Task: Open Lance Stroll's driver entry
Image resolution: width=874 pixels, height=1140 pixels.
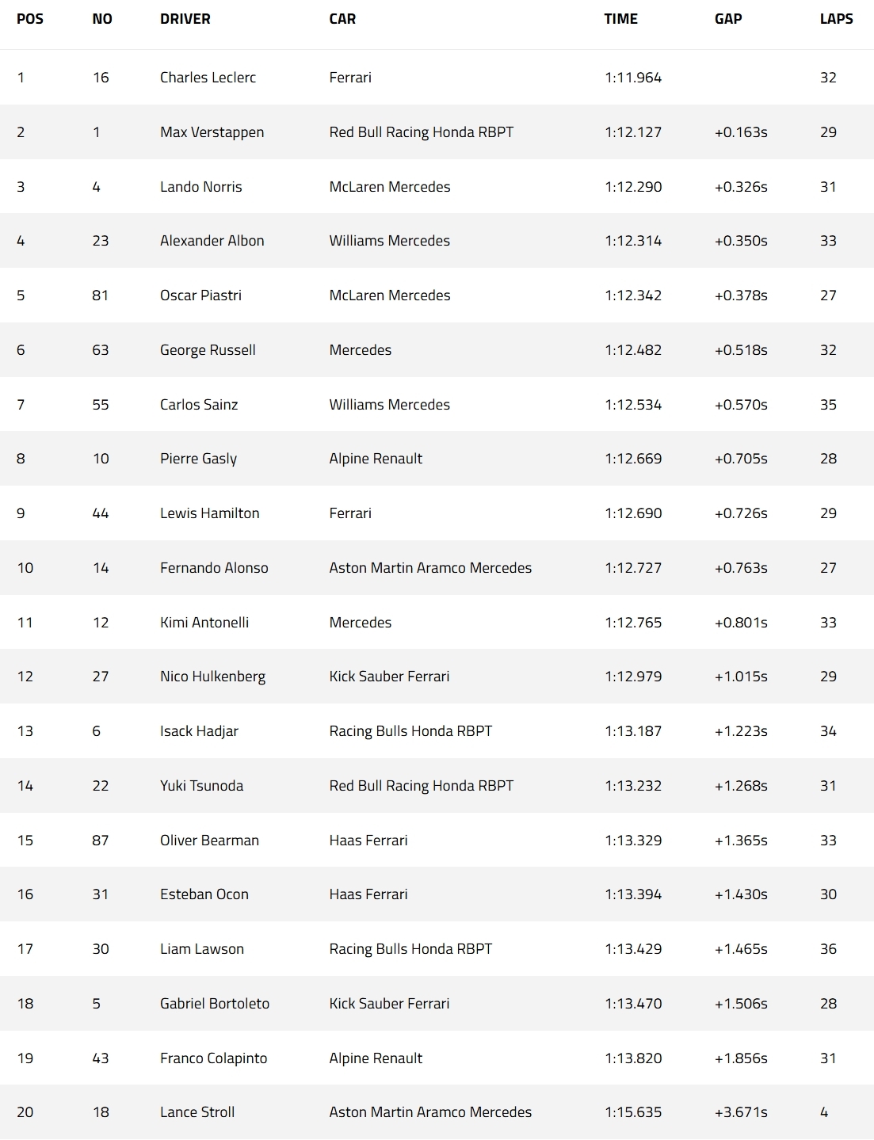Action: (197, 1112)
